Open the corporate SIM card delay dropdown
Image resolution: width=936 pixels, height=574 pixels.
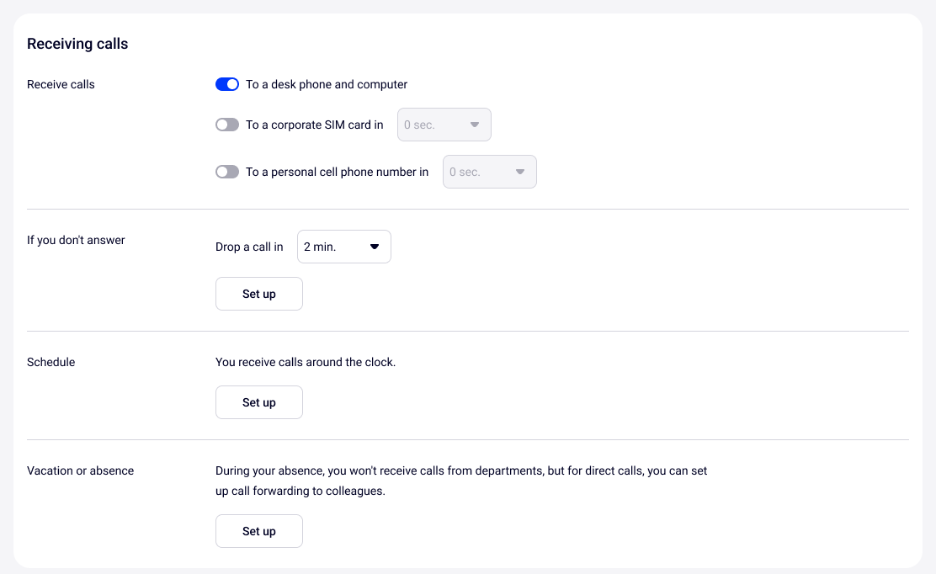[x=444, y=125]
